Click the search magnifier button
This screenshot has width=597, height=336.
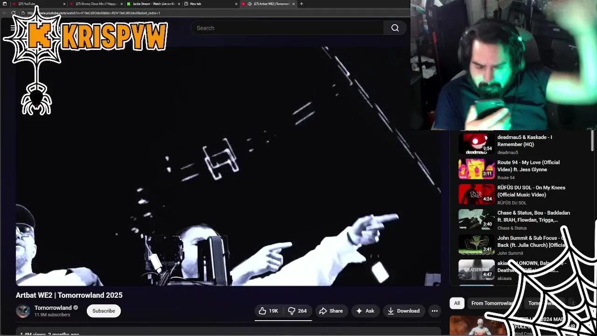click(x=395, y=28)
